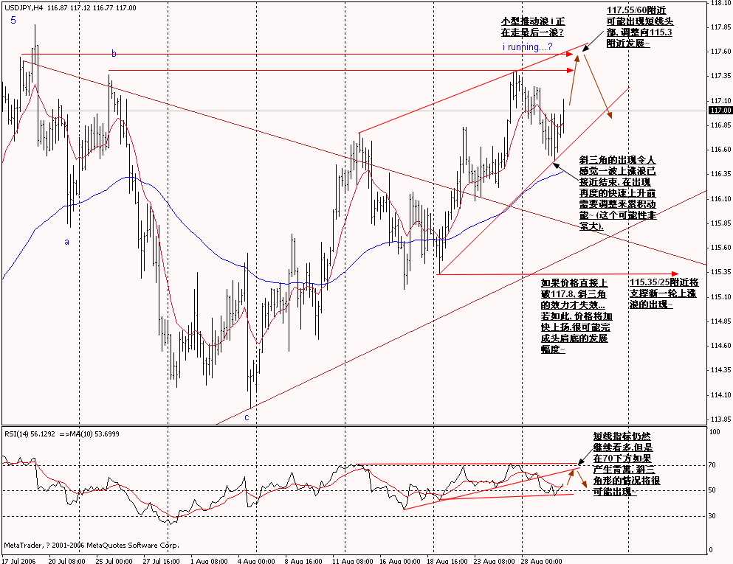Click the '4 Aug 00:00' date label
Viewport: 733px width, 564px height.
tap(256, 561)
